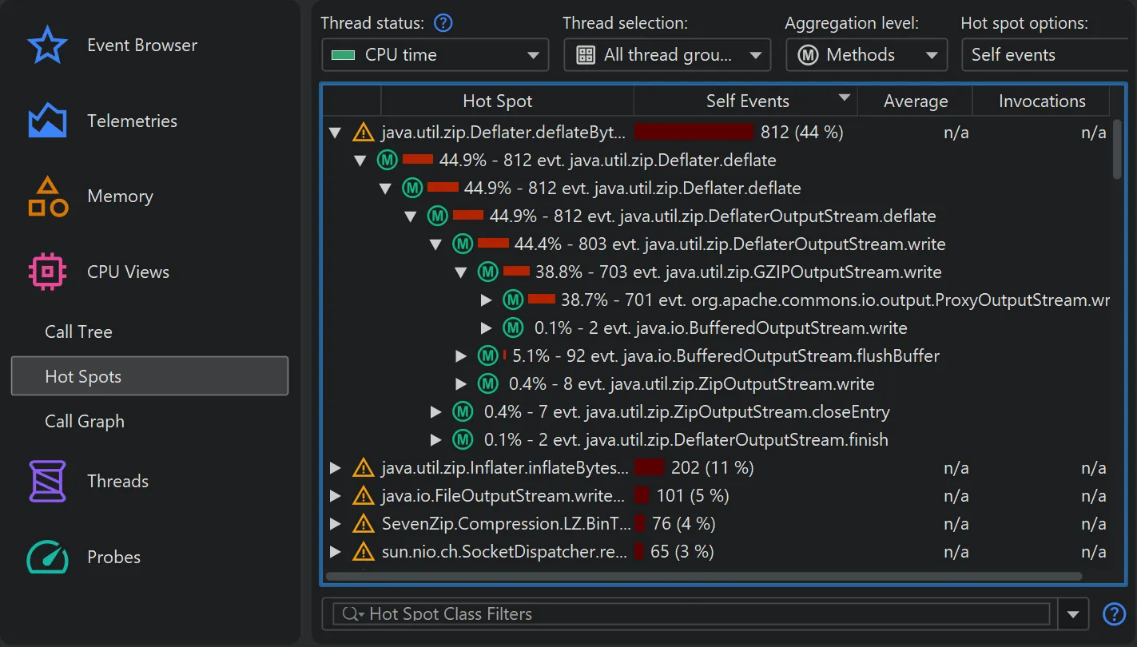Open the Probes view
Screen dimensions: 1137x647
pyautogui.click(x=113, y=557)
